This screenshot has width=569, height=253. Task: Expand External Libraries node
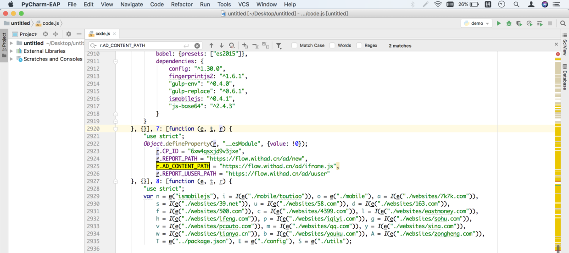pos(11,51)
